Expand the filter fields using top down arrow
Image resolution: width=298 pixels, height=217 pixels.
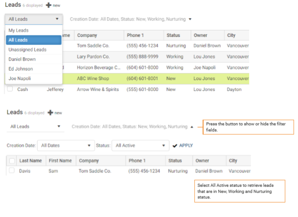tap(190, 19)
